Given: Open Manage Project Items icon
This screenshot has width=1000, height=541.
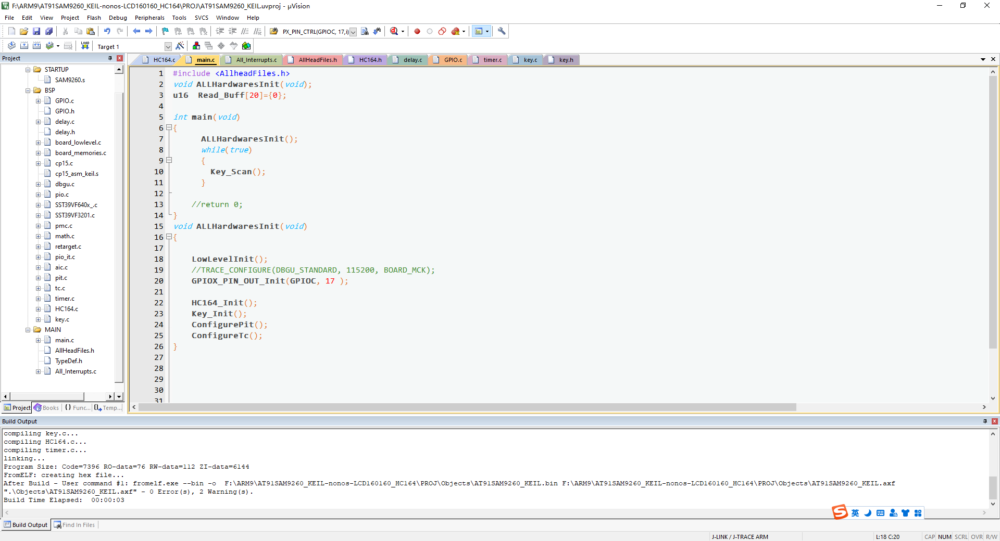Looking at the screenshot, I should [196, 46].
